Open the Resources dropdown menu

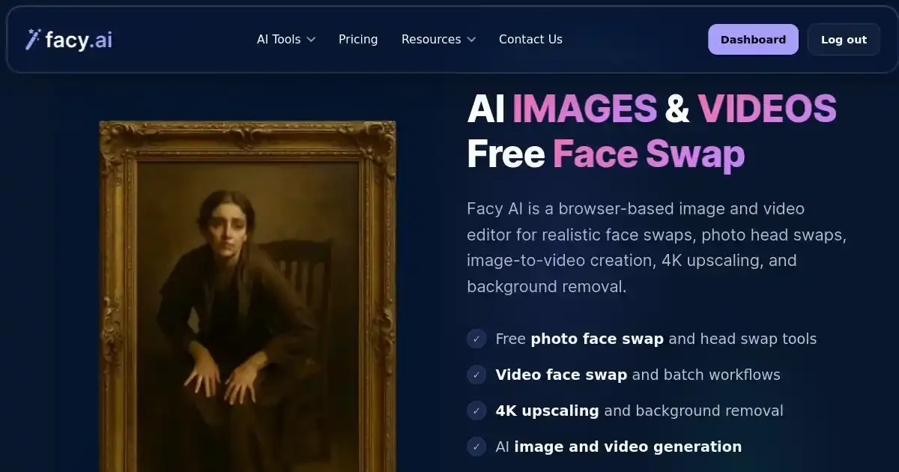438,40
